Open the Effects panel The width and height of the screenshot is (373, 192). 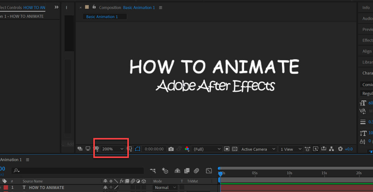click(x=367, y=40)
